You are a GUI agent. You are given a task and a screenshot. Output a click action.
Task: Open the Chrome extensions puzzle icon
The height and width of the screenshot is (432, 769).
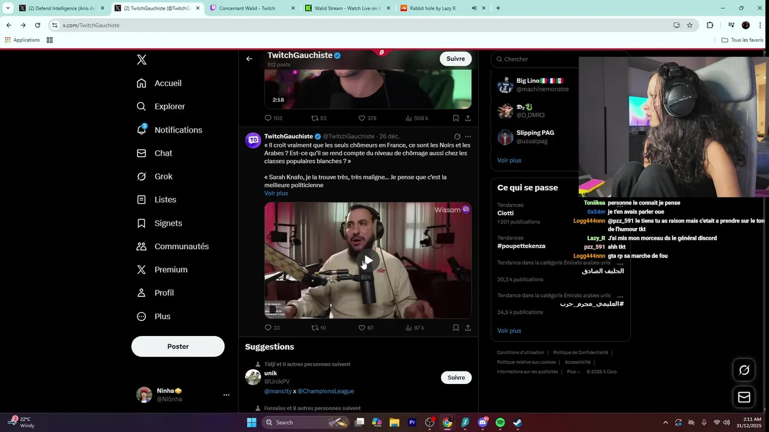[710, 25]
